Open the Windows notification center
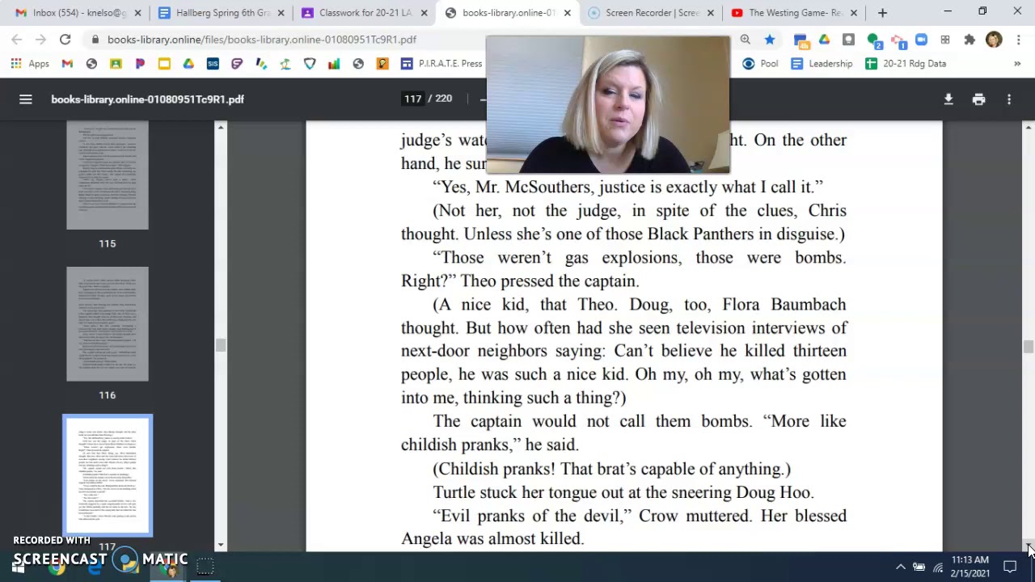The height and width of the screenshot is (582, 1035). click(x=1011, y=567)
